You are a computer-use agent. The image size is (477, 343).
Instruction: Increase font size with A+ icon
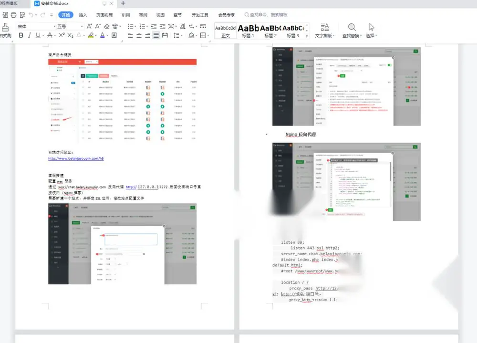pyautogui.click(x=89, y=26)
